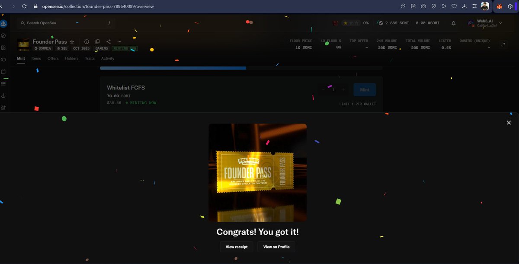This screenshot has height=264, width=519.
Task: Open the Studio pencil icon in sidebar
Action: (3, 107)
